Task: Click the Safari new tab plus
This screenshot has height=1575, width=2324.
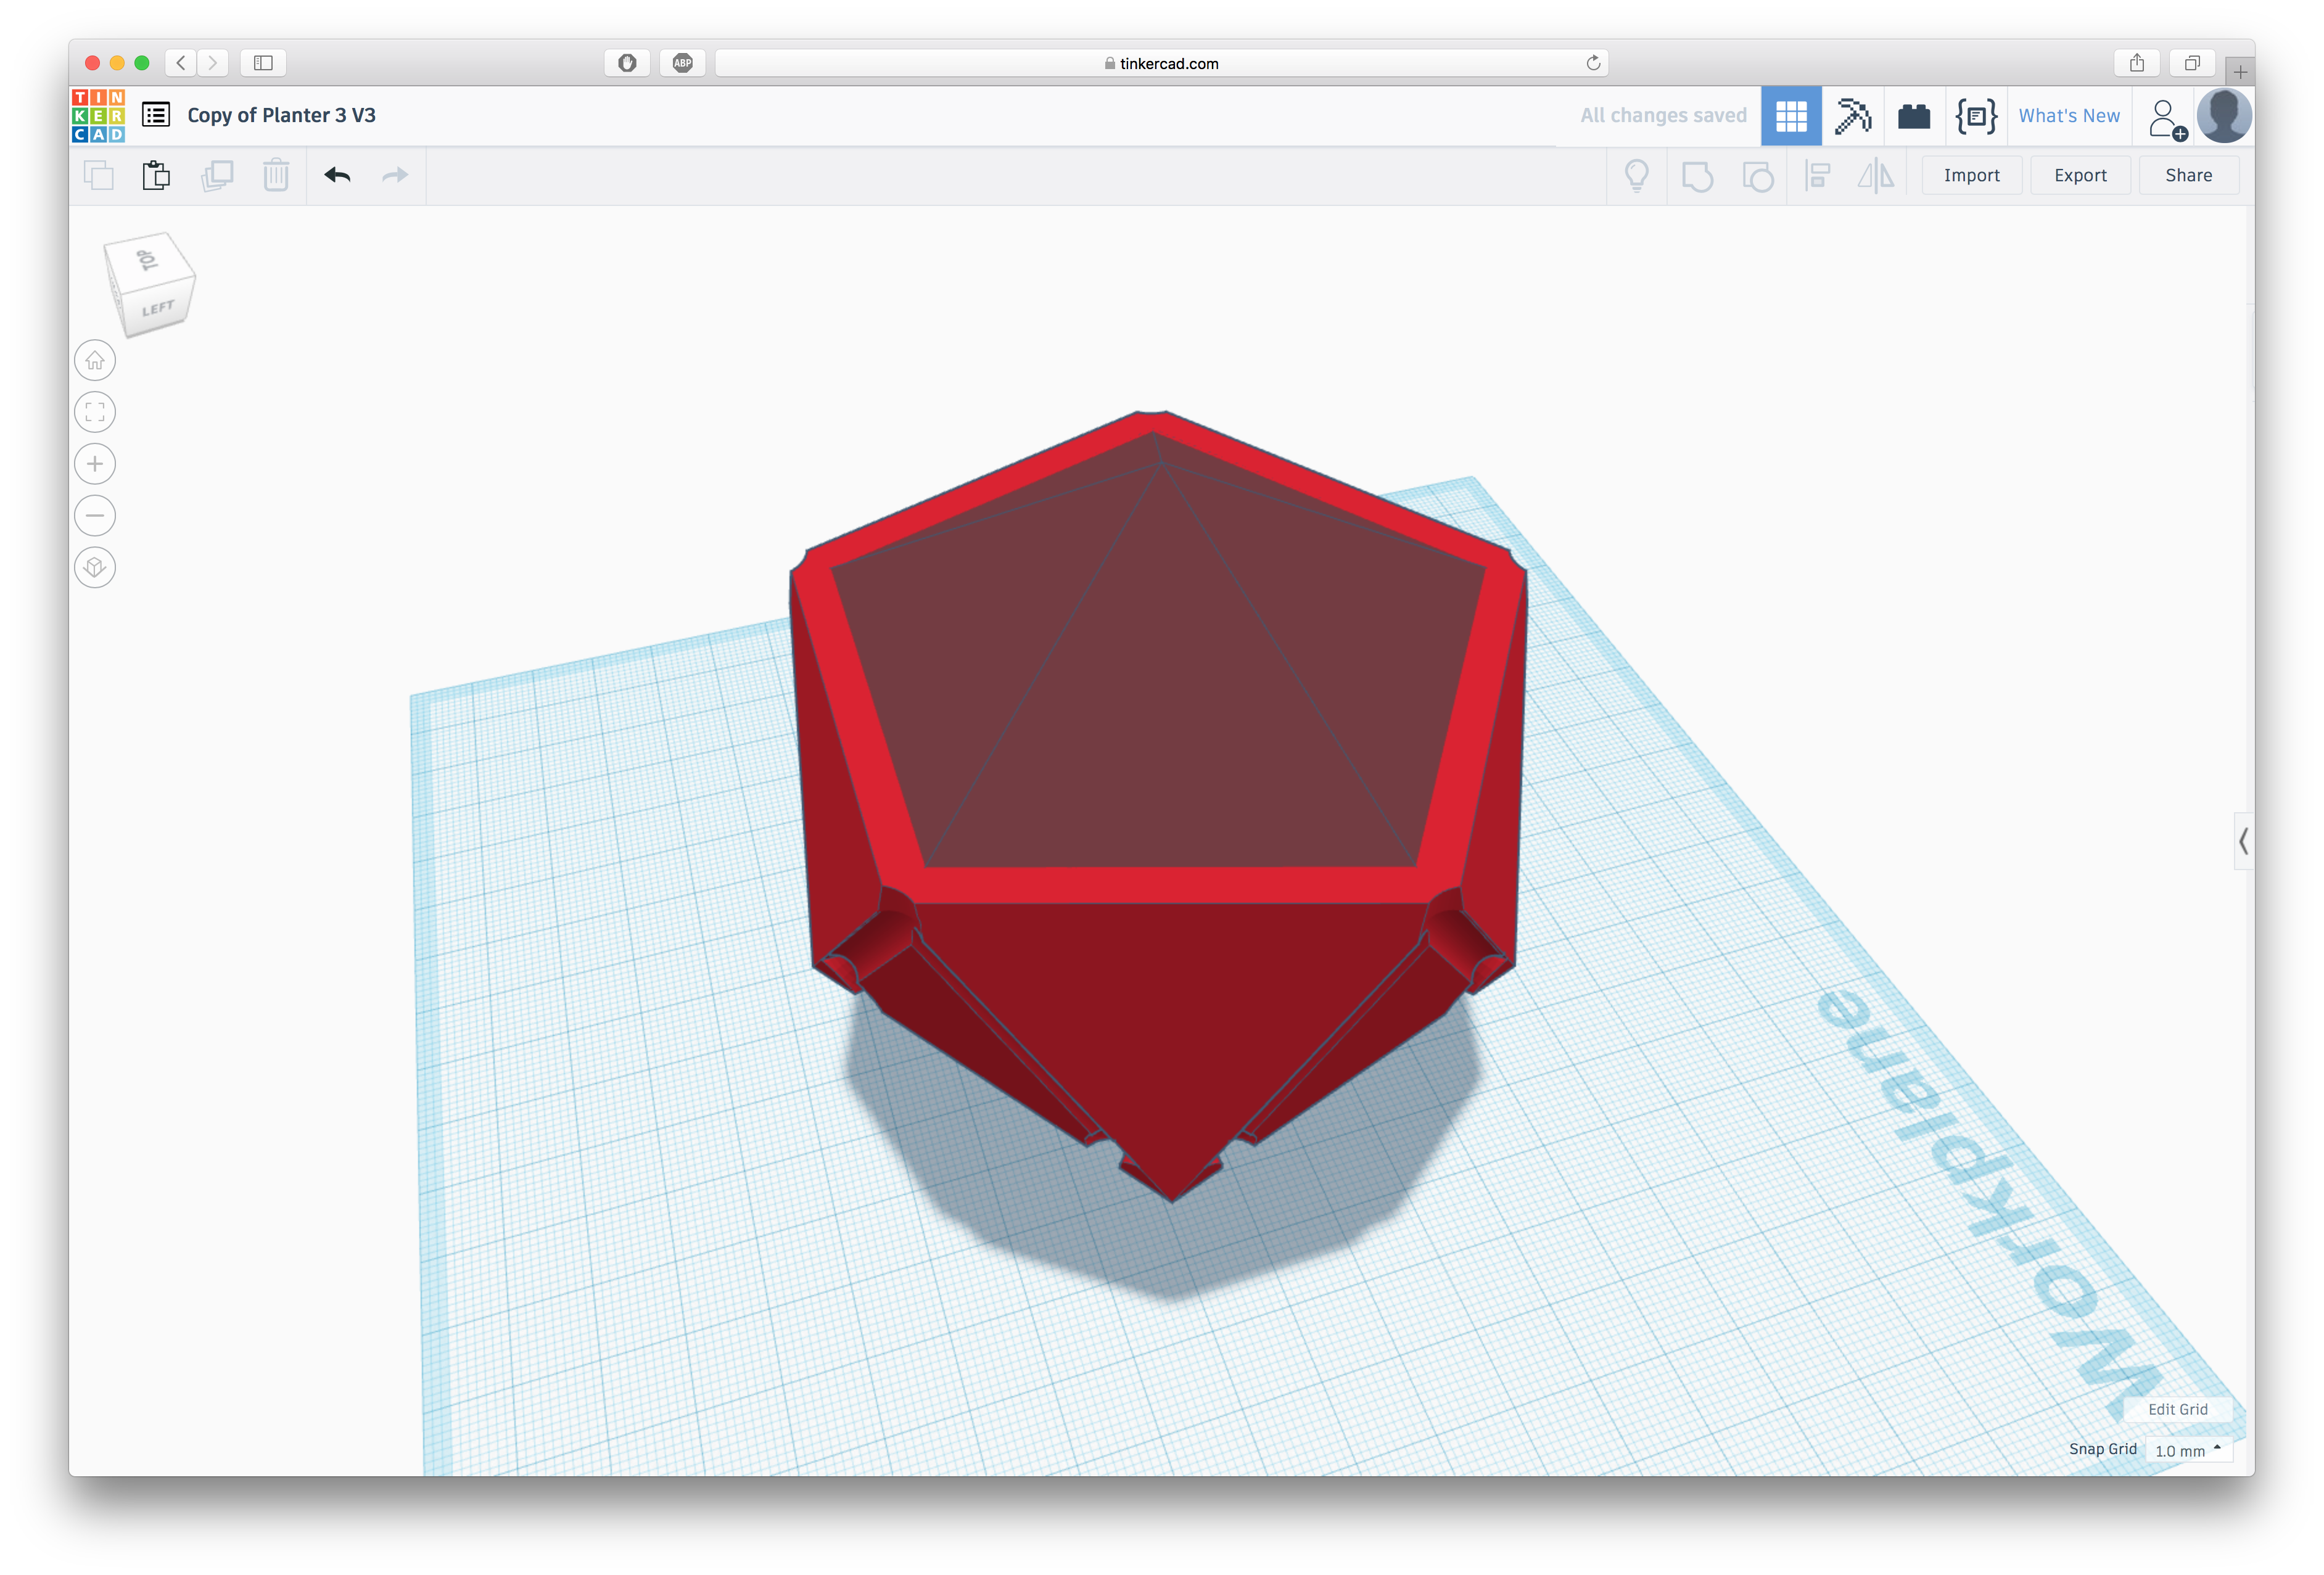Action: pos(2240,72)
